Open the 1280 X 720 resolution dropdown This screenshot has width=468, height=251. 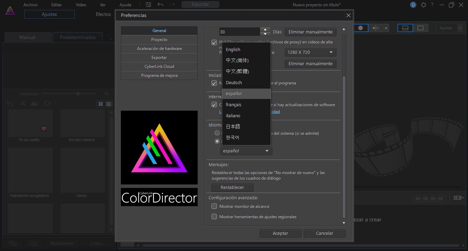[310, 52]
